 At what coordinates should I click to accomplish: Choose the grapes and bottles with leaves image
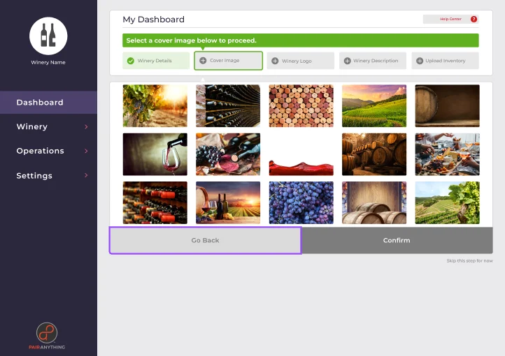[228, 154]
